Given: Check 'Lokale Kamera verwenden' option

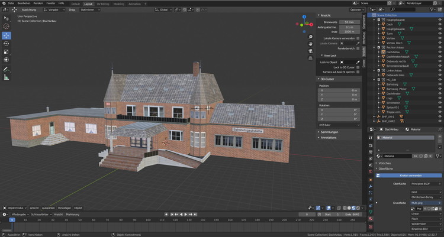Looking at the screenshot, I should pyautogui.click(x=358, y=38).
